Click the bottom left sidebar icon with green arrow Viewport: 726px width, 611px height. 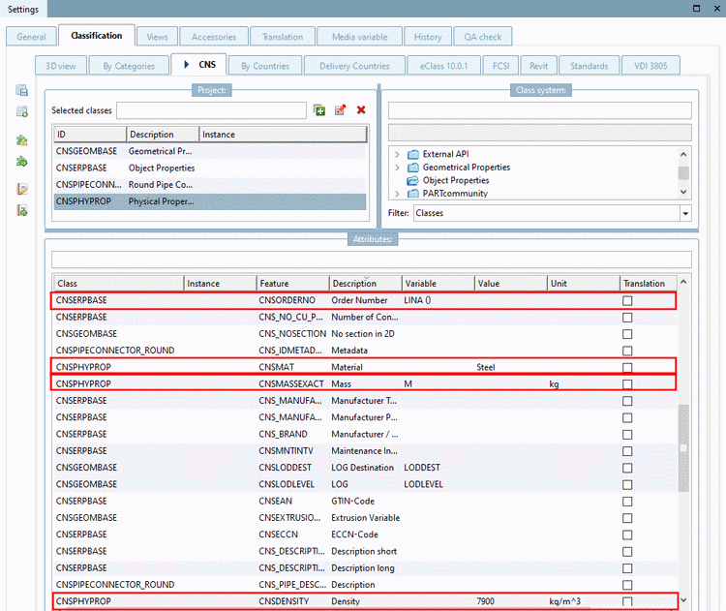tap(21, 210)
